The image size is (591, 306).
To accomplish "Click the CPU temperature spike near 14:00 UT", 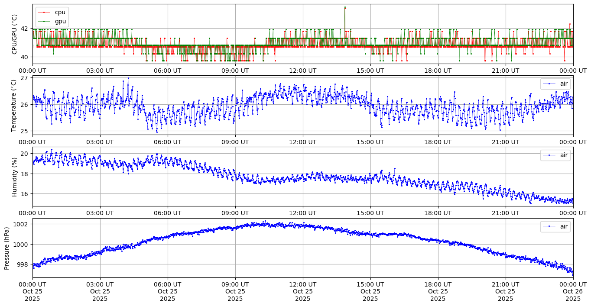I will (345, 8).
